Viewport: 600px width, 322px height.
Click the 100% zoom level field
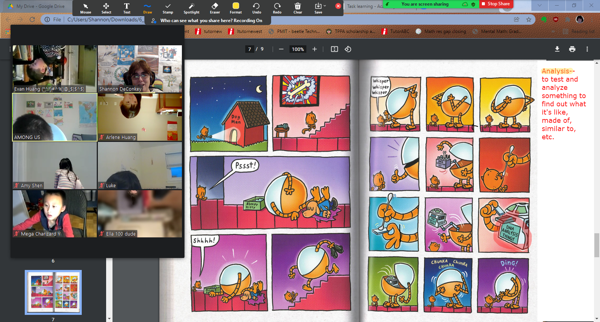[x=298, y=49]
